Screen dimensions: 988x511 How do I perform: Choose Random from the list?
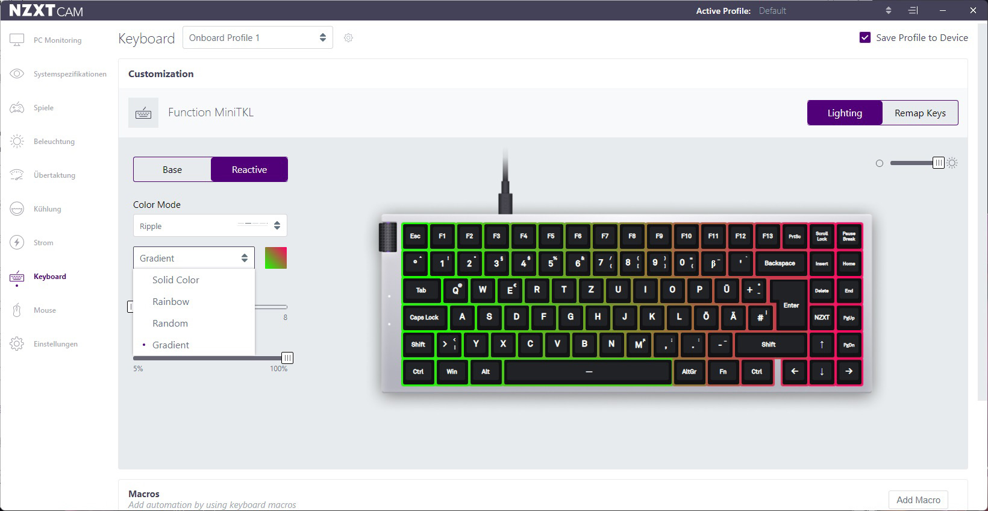coord(194,323)
